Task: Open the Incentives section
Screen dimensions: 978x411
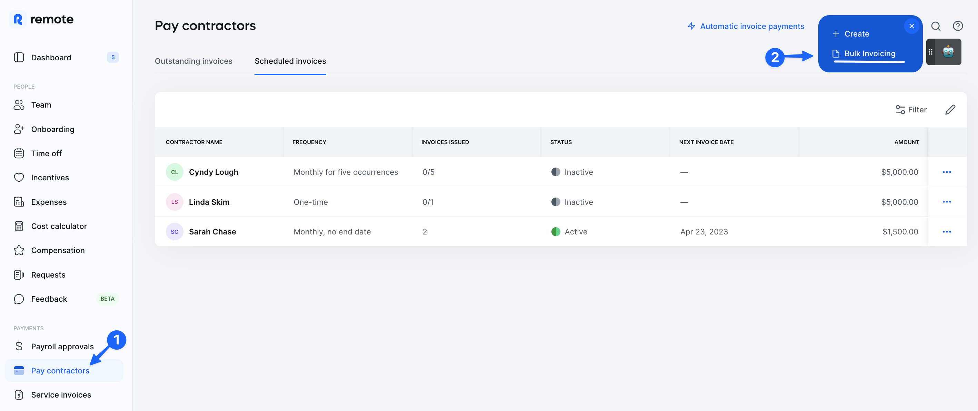Action: [50, 177]
